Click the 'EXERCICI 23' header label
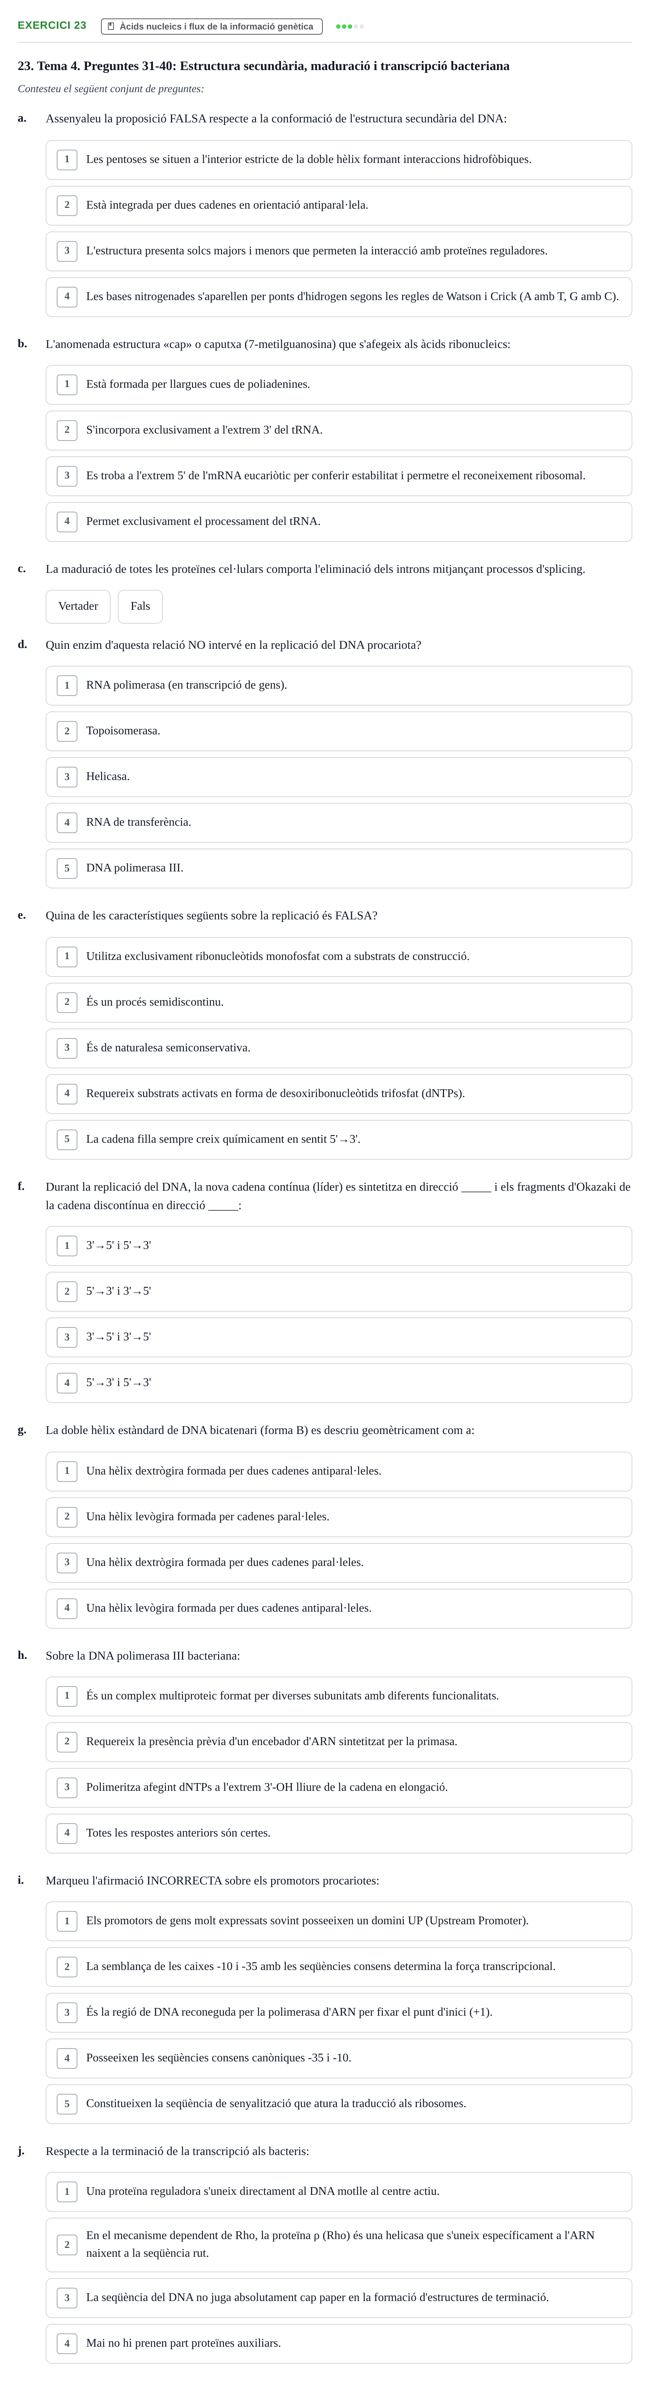 52,26
